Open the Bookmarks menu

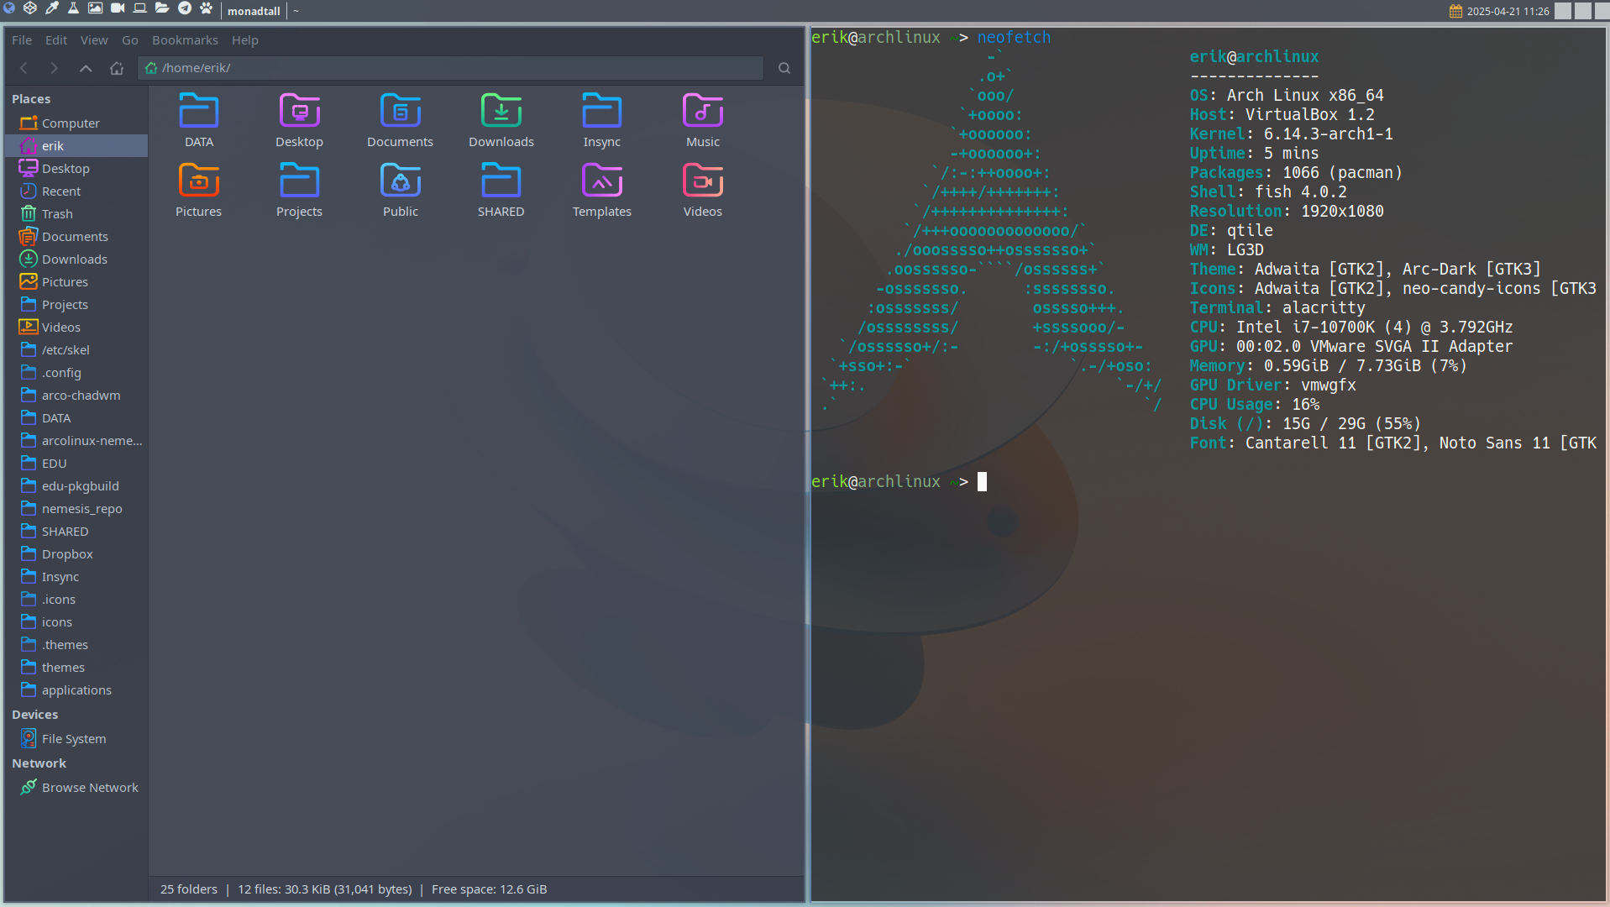click(x=185, y=40)
